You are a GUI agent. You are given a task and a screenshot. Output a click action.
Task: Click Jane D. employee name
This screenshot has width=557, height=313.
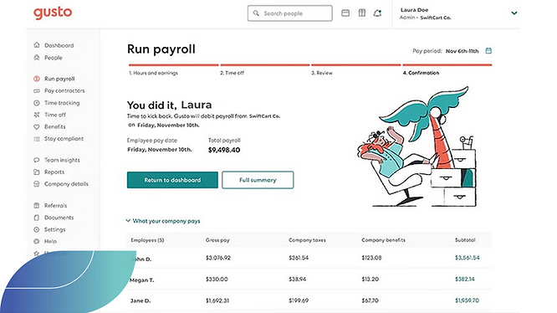pyautogui.click(x=141, y=301)
